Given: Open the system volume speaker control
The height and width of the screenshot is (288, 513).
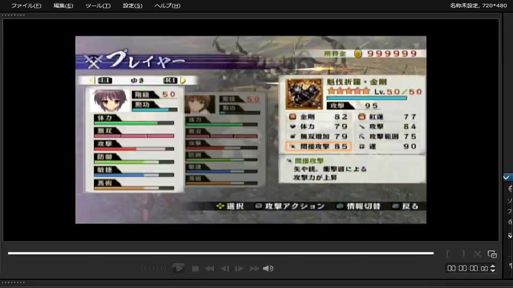Looking at the screenshot, I should coord(268,268).
